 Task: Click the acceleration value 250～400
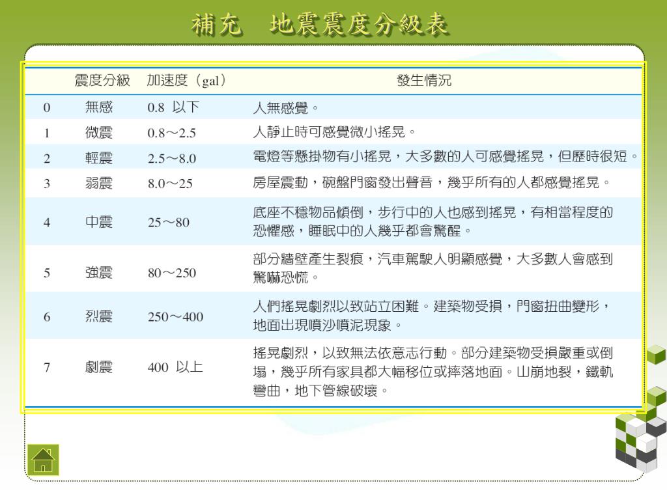click(x=175, y=317)
